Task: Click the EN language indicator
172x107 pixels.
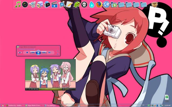Action: [143, 105]
